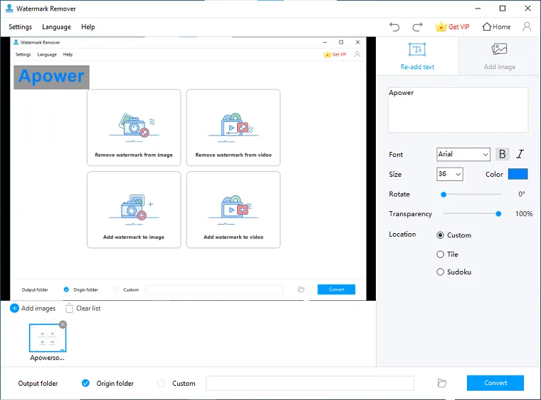Click the Get VIP crown icon
Viewport: 541px width, 400px height.
[441, 26]
